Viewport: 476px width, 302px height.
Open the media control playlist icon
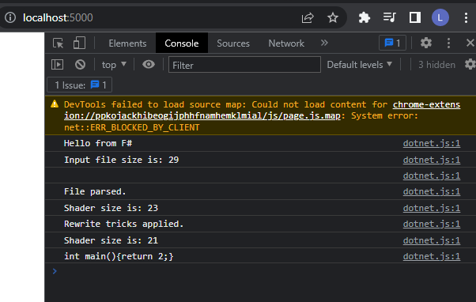tap(390, 17)
